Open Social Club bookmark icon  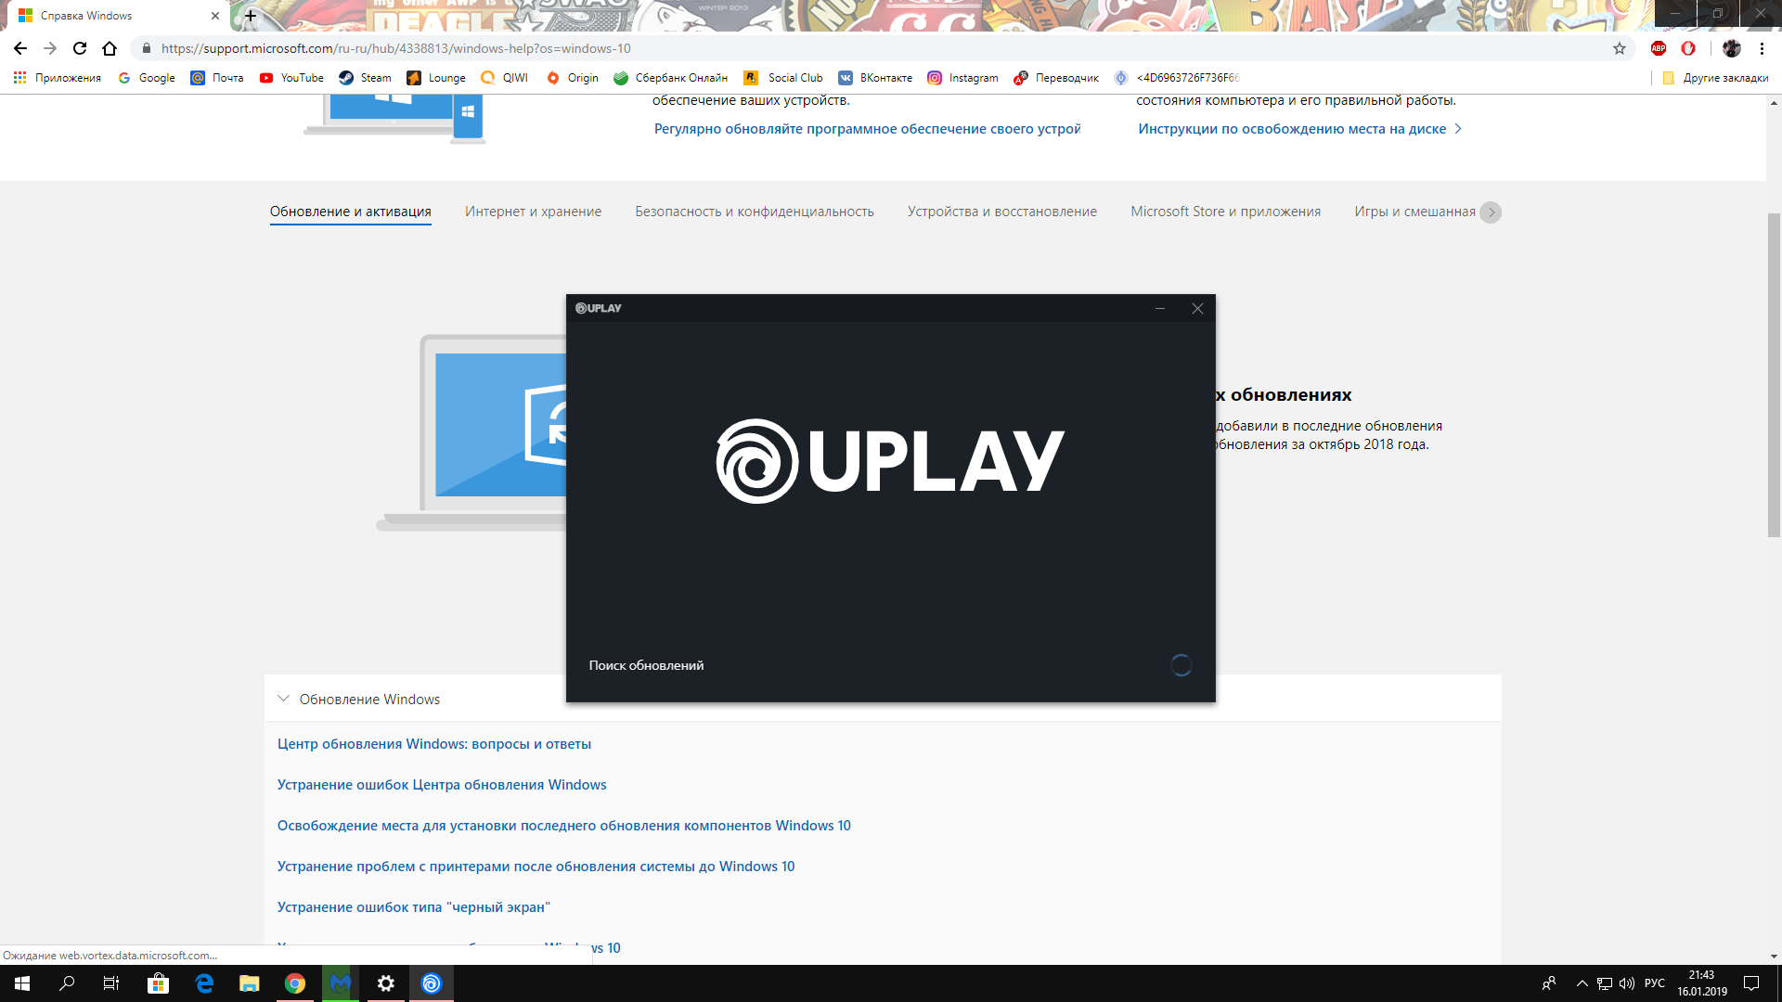(750, 77)
